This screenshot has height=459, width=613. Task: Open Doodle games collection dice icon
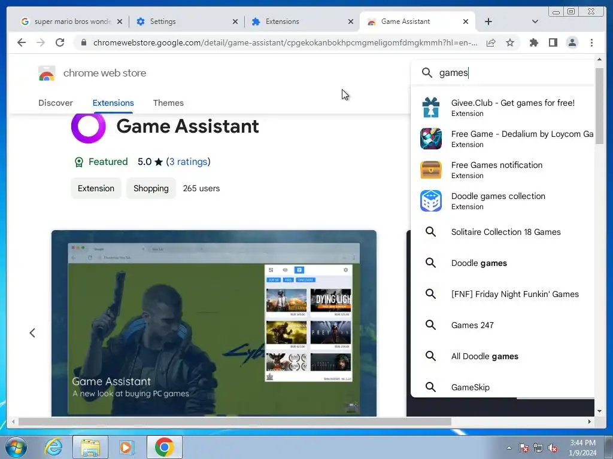point(431,201)
